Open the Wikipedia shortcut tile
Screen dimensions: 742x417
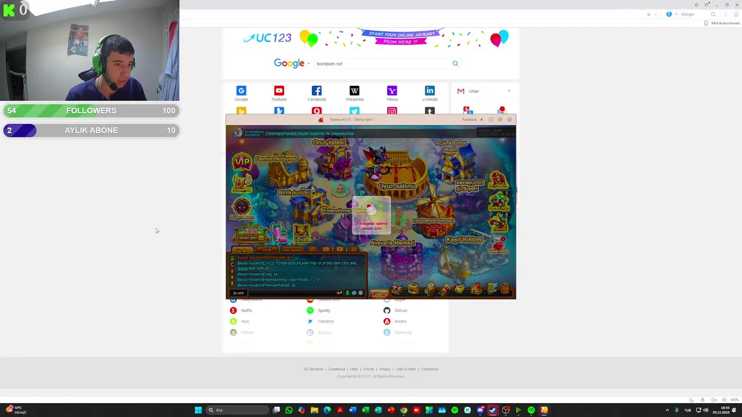point(354,93)
